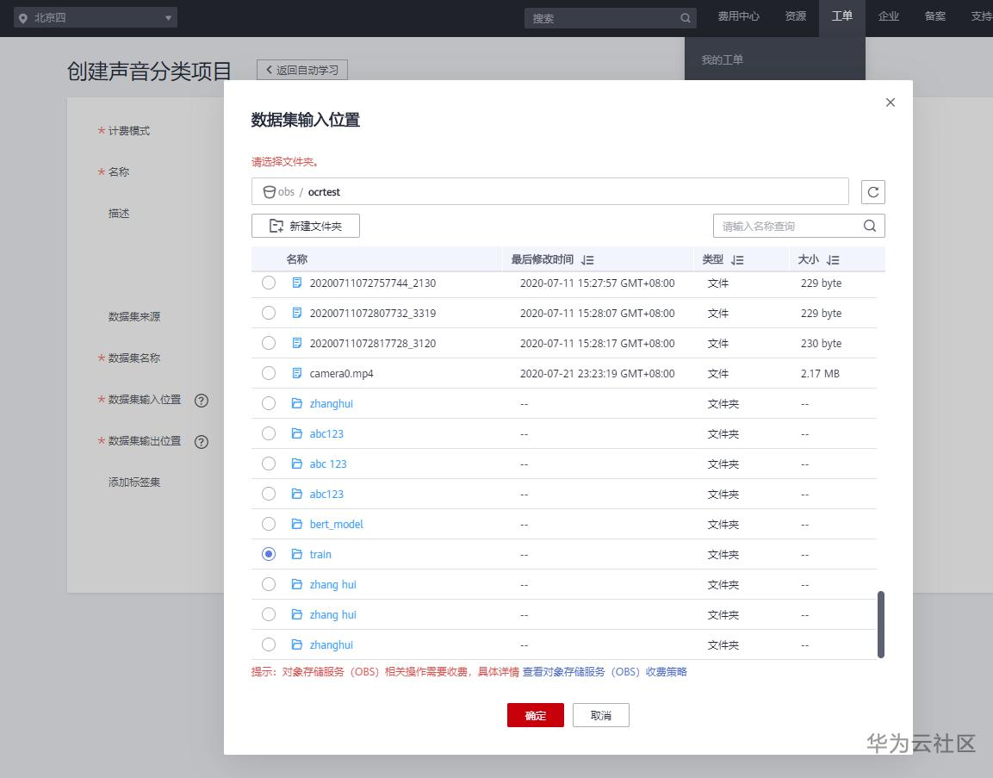This screenshot has height=778, width=993.
Task: Open 企业 in top navigation
Action: 889,16
